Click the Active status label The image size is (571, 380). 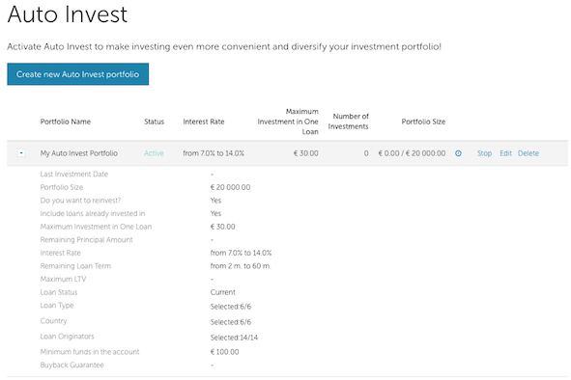coord(154,153)
